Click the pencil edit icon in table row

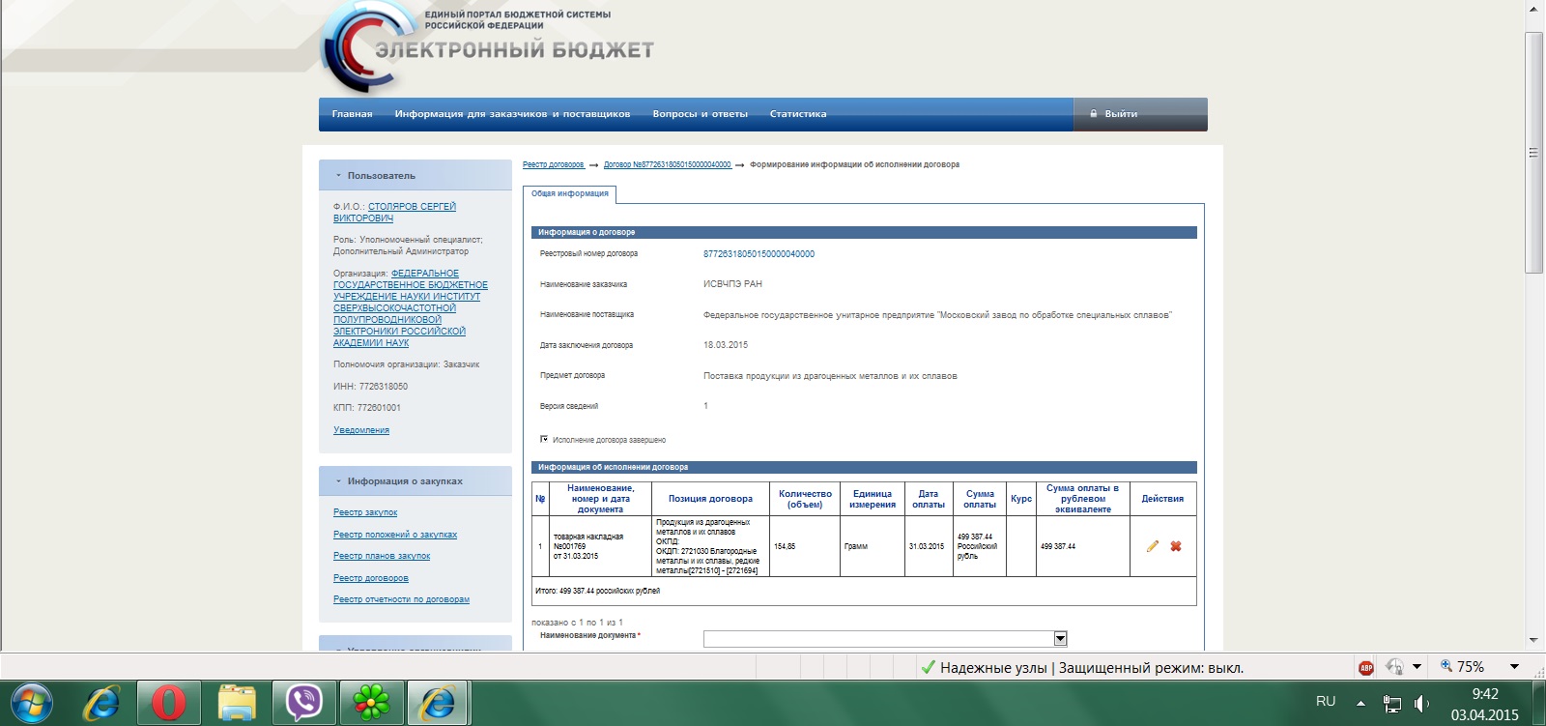pyautogui.click(x=1152, y=546)
